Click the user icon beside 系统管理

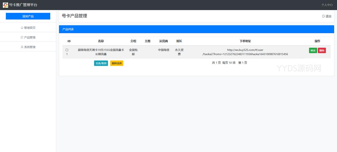[22, 47]
